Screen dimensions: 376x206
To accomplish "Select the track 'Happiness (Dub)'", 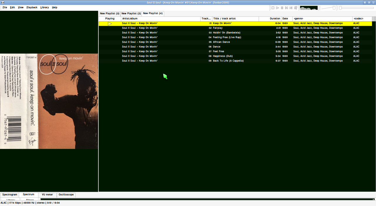I will click(x=235, y=56).
